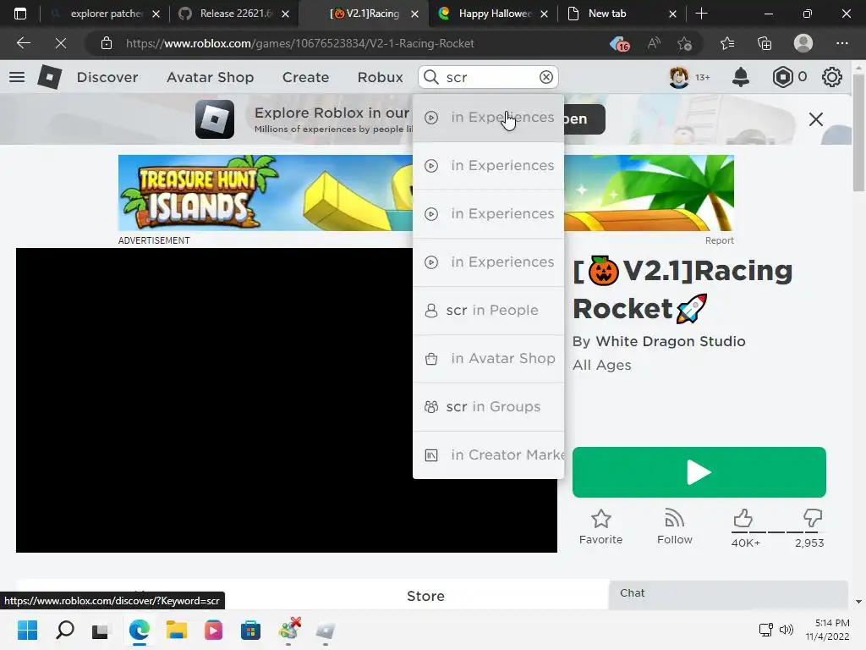Open the avatar profile icon in Roblox header
The height and width of the screenshot is (650, 866).
click(x=679, y=77)
